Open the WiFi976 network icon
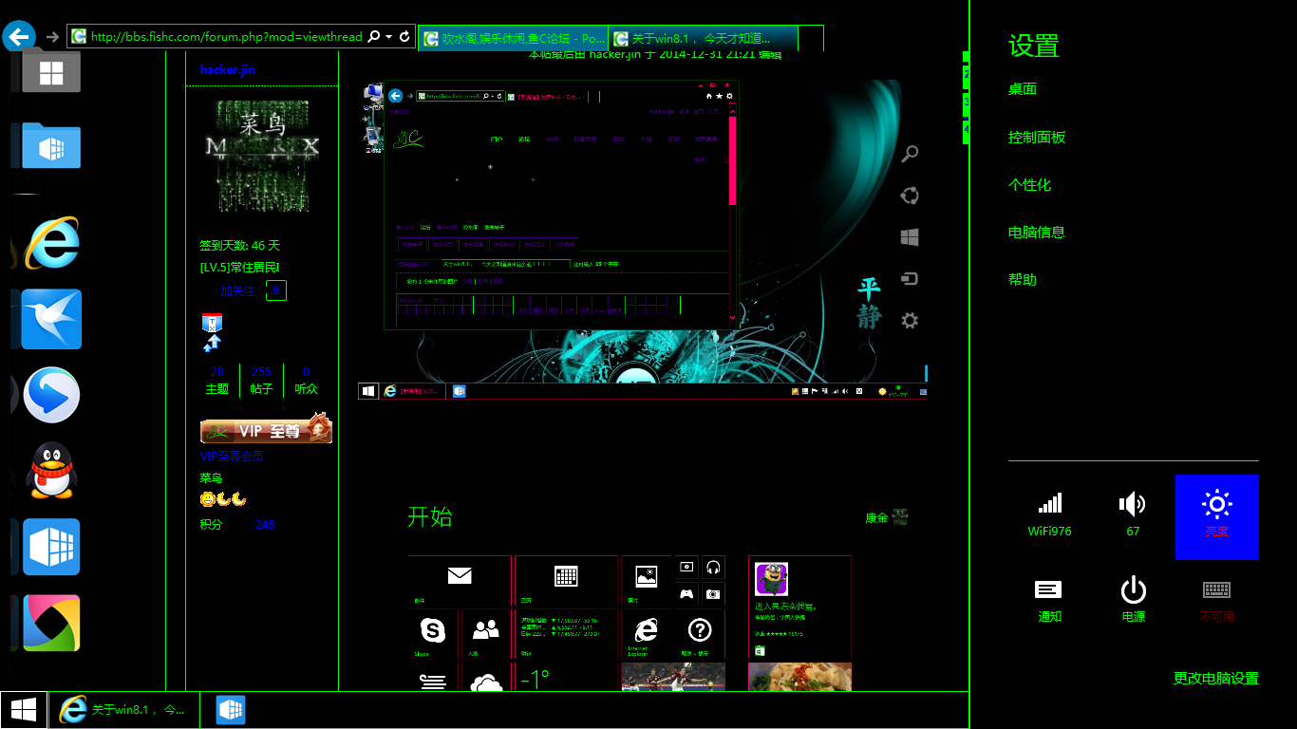 point(1049,516)
